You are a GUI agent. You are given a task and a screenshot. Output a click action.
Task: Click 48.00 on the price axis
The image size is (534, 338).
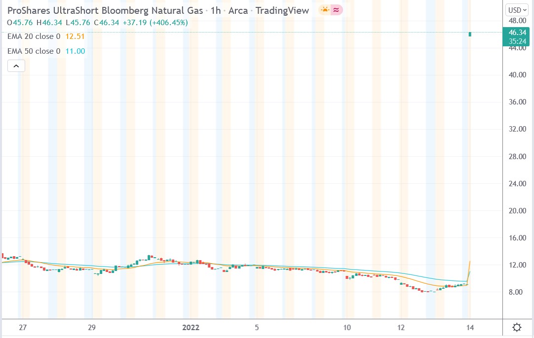[x=517, y=20]
